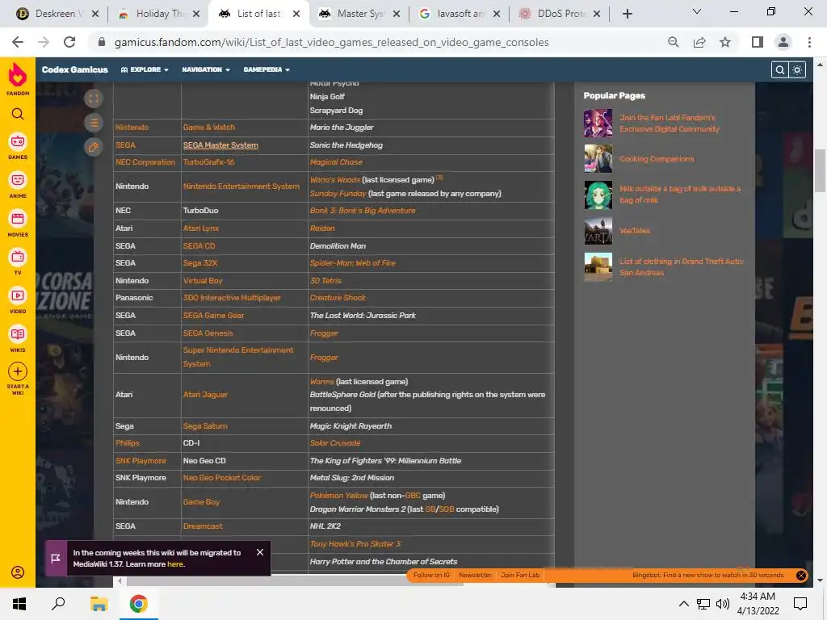
Task: Open the Codex Gamicus home link
Action: pos(75,69)
